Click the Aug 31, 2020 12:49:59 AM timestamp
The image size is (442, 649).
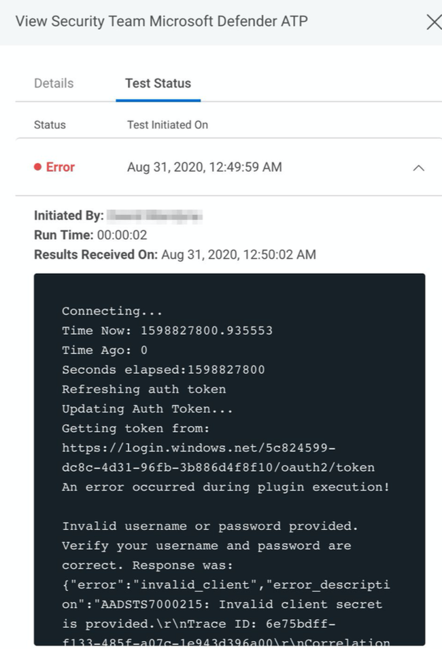(205, 166)
